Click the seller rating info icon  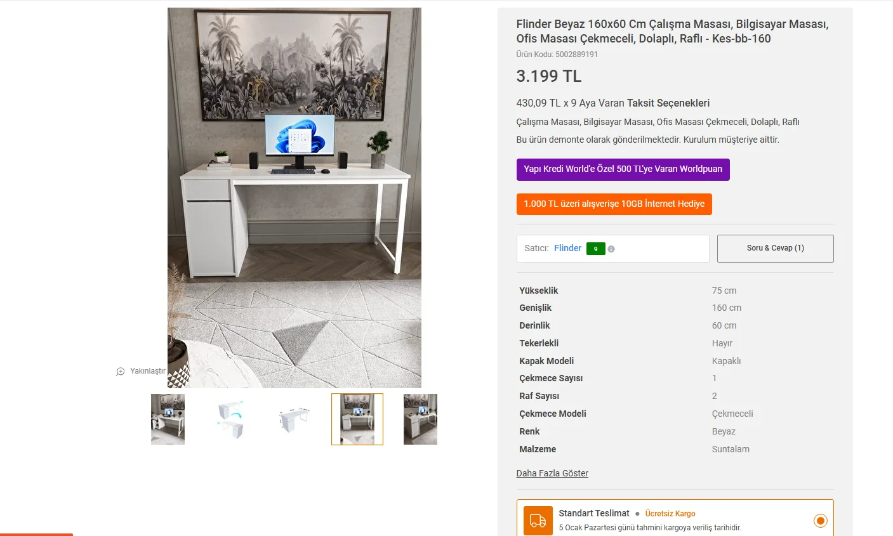point(611,249)
